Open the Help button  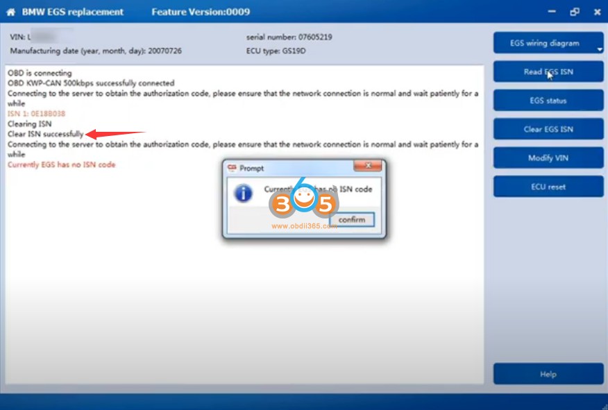click(x=548, y=374)
